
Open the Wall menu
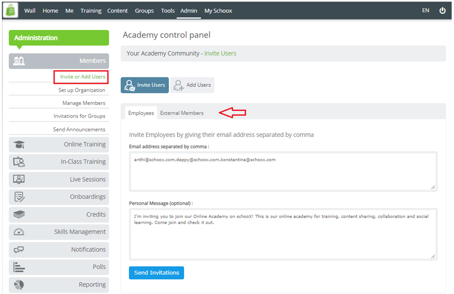(x=30, y=11)
